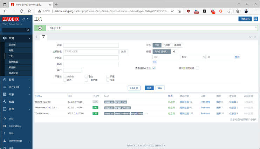
Task: Open the Problems item in sidebar
Action: (x=11, y=50)
